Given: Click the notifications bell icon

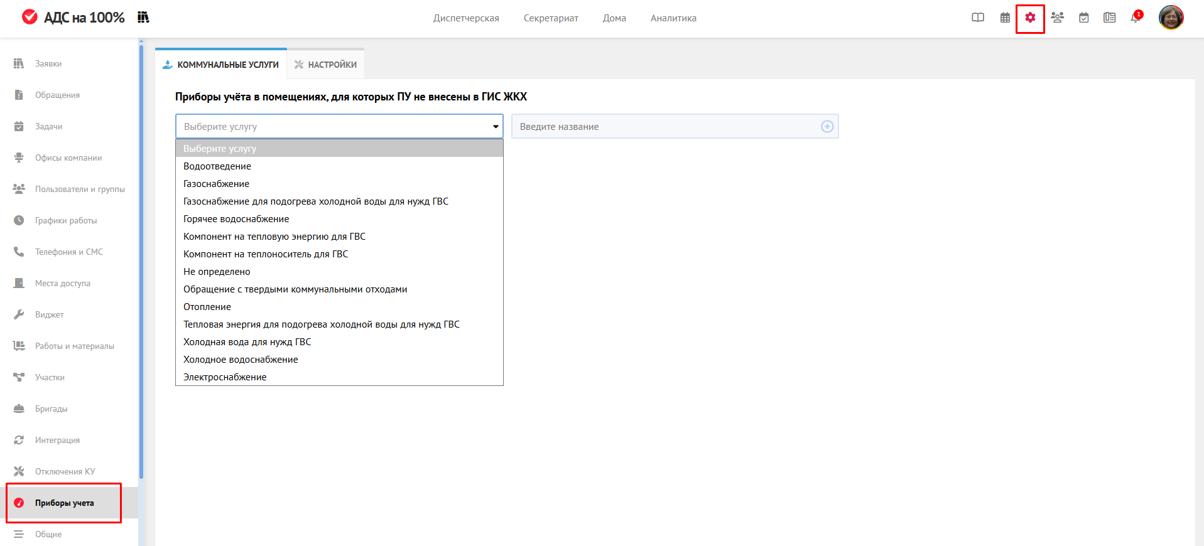Looking at the screenshot, I should (x=1135, y=18).
